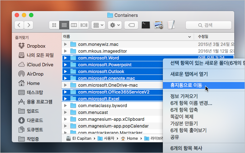Open the text editor notepad toolbar icon
245x153 pixels.
[171, 25]
